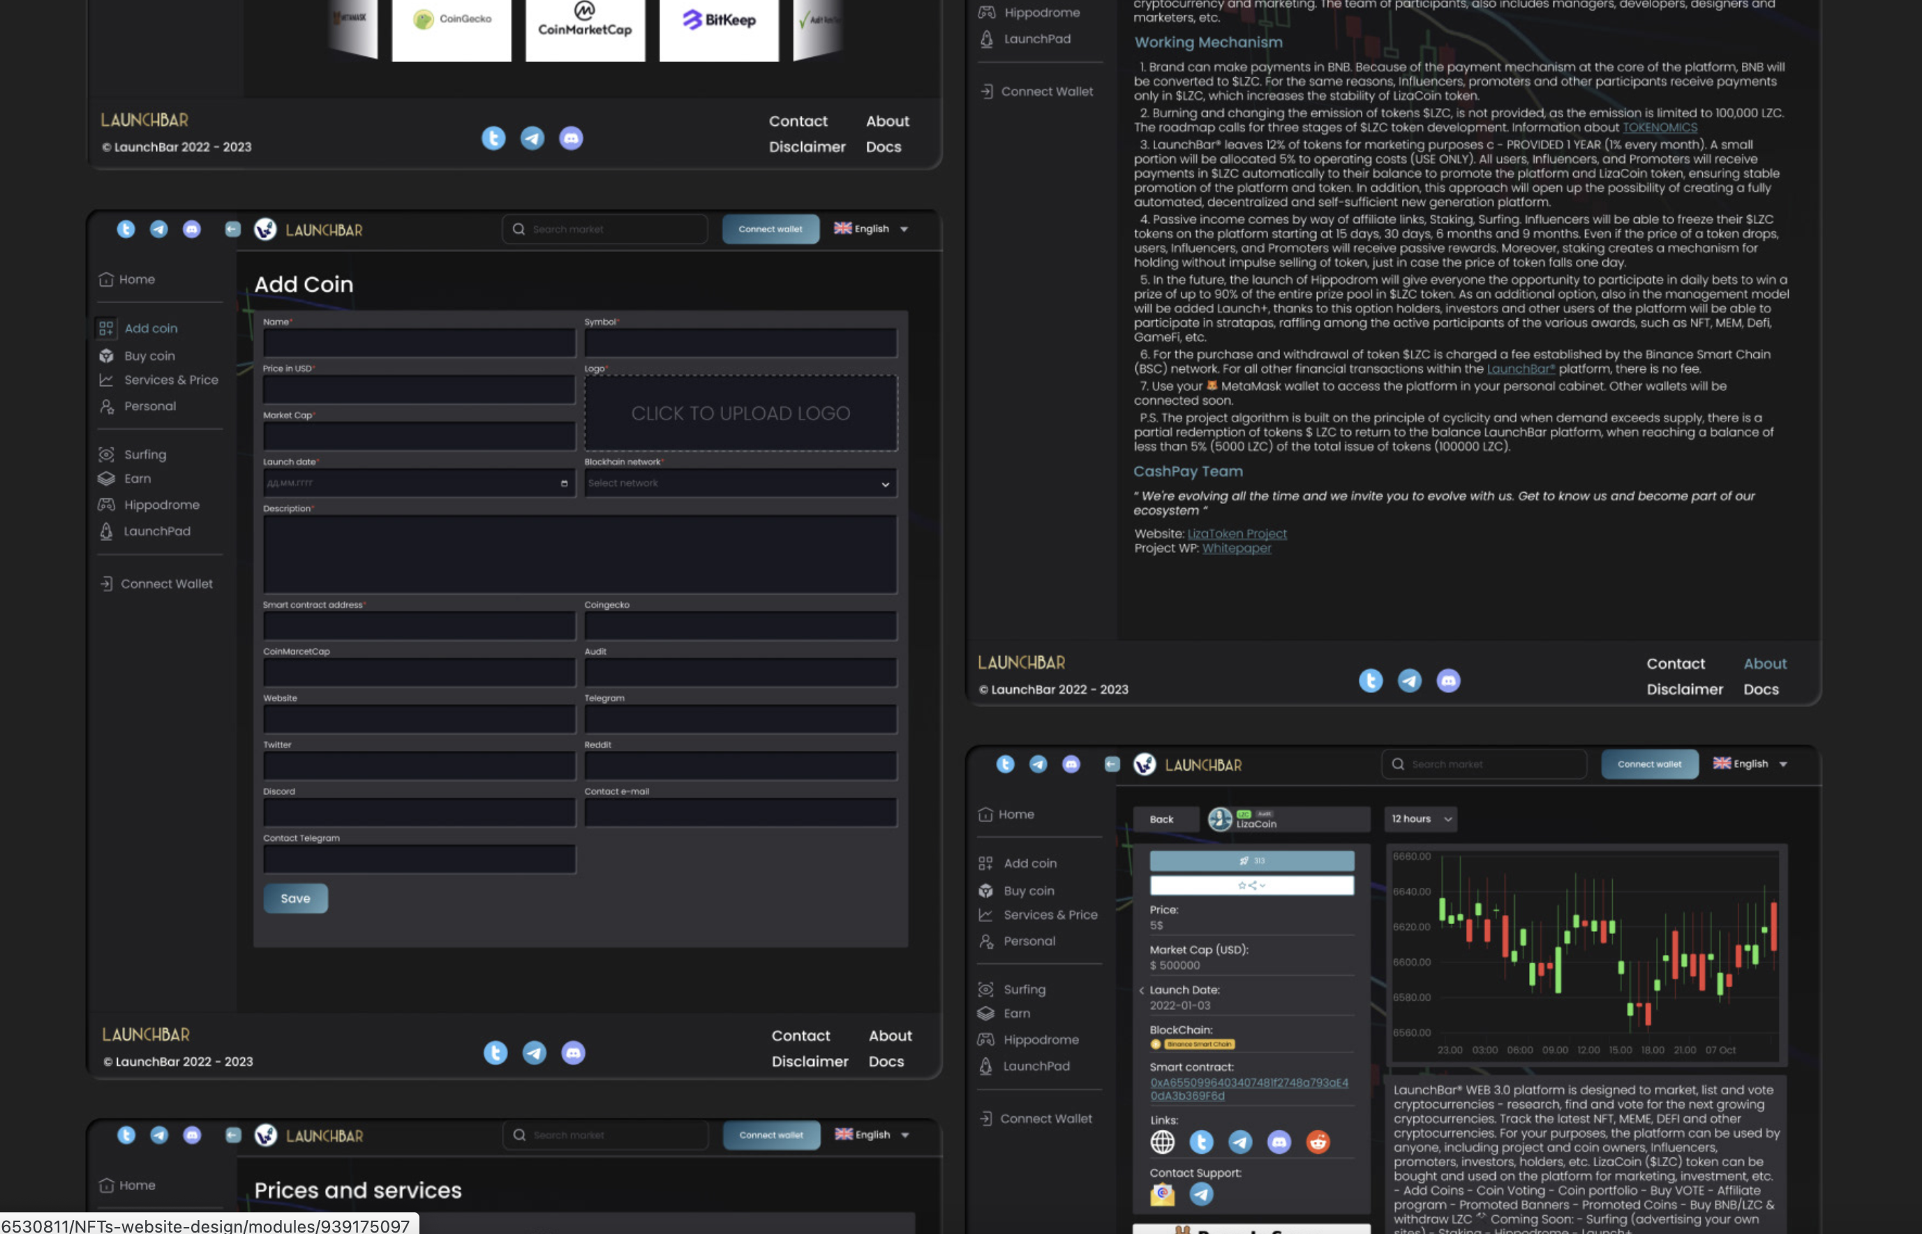
Task: Open the Whitepaper link
Action: [x=1236, y=548]
